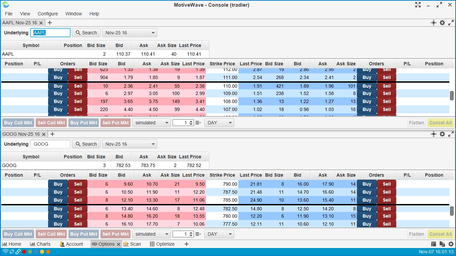Switch to the Optimize page tab
This screenshot has height=256, width=456.
162,244
